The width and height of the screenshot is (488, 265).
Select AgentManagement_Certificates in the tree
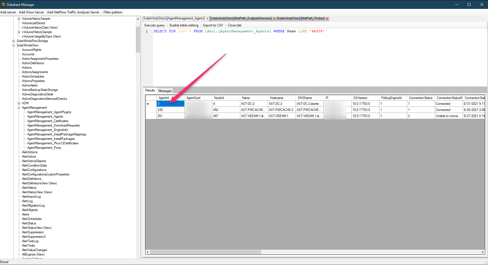click(48, 121)
